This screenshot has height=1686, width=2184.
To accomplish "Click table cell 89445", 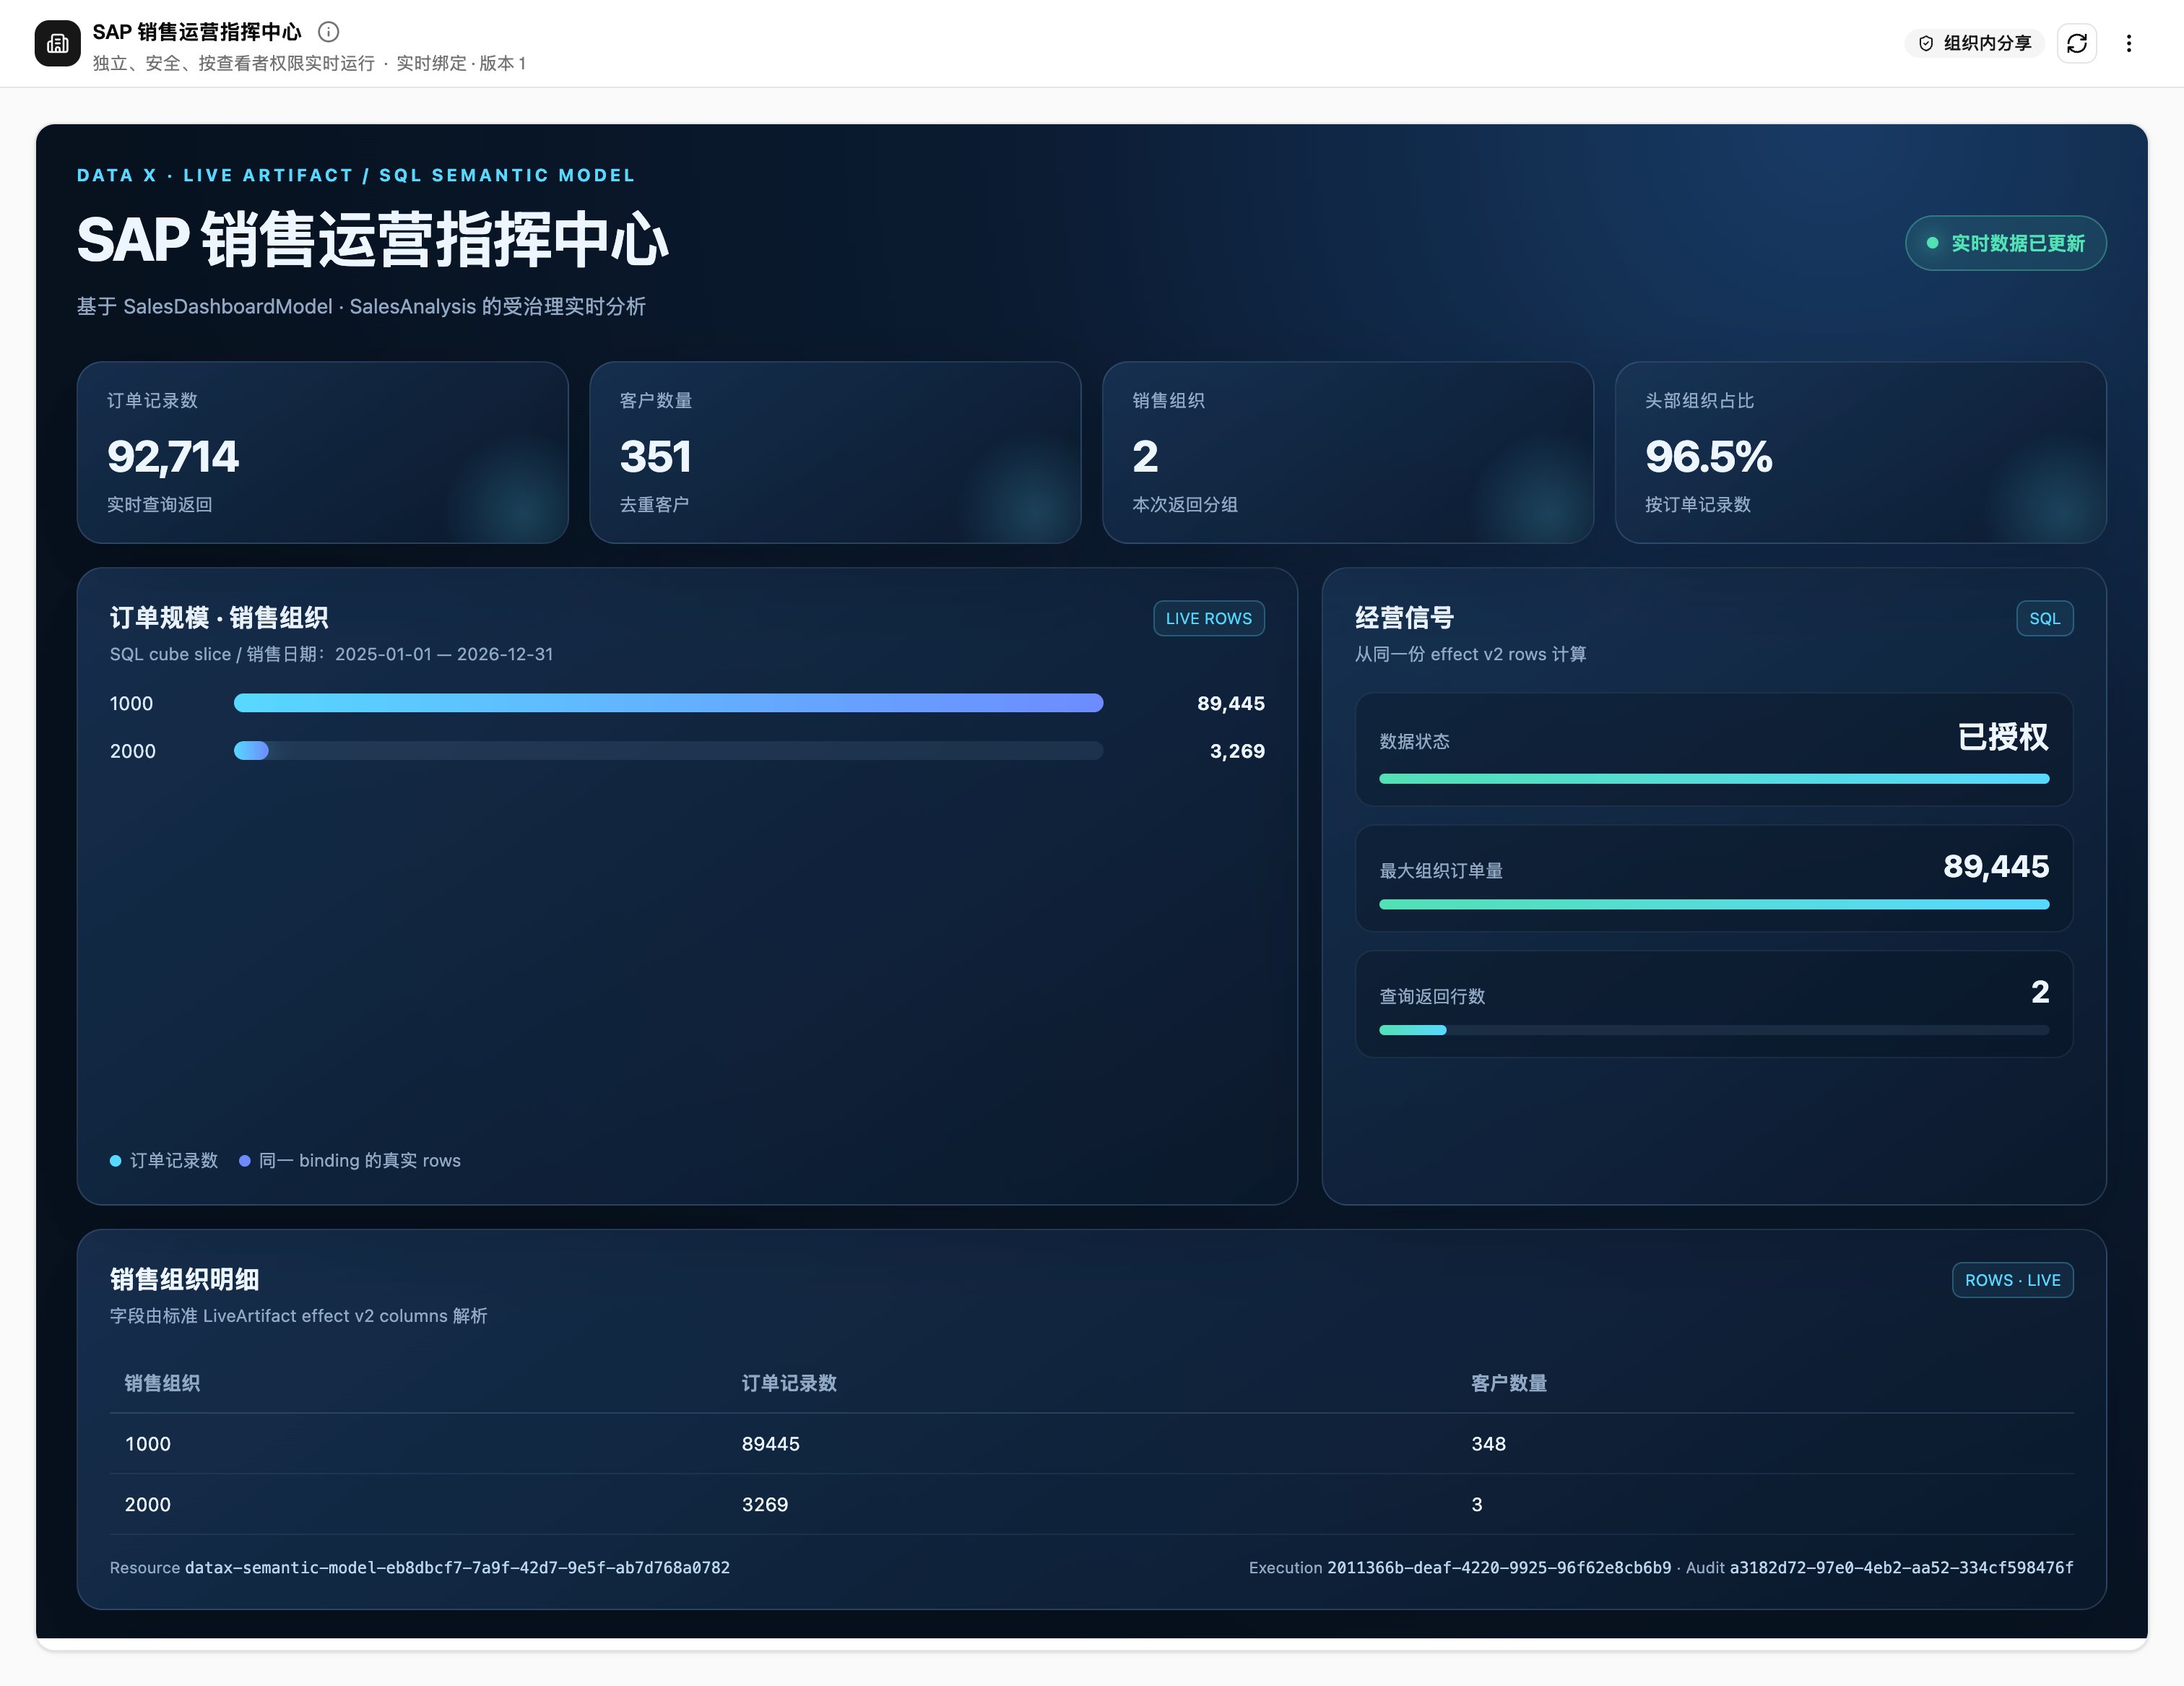I will 770,1444.
